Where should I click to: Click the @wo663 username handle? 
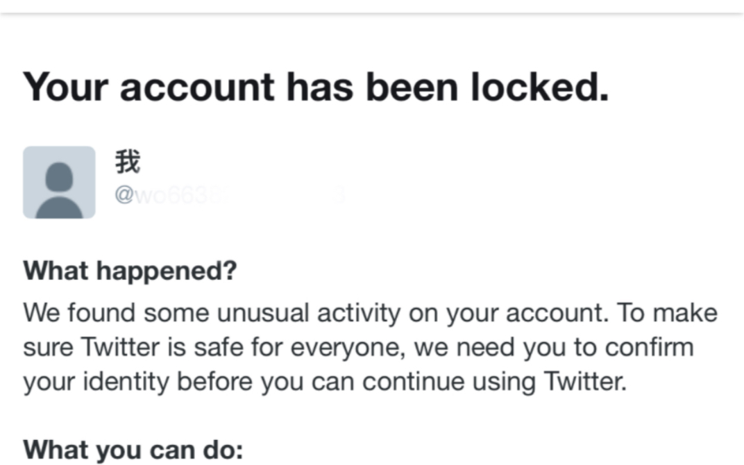point(230,194)
